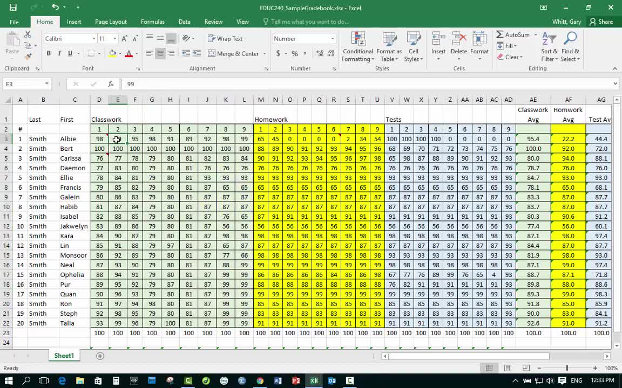Click the formula bar showing 99

(x=367, y=84)
